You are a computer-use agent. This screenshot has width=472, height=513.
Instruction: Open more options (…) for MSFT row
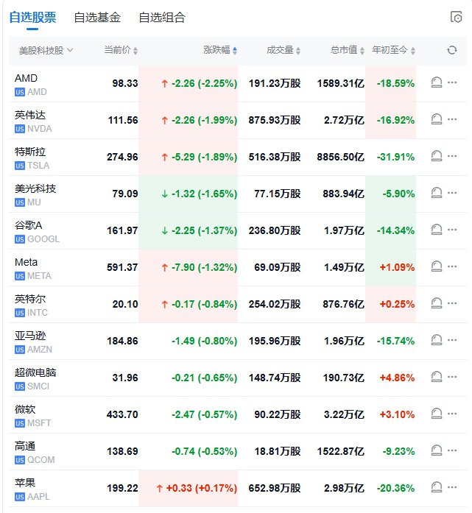[452, 414]
